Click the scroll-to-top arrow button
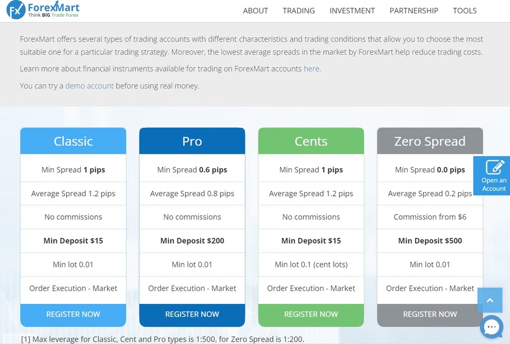 [x=490, y=300]
